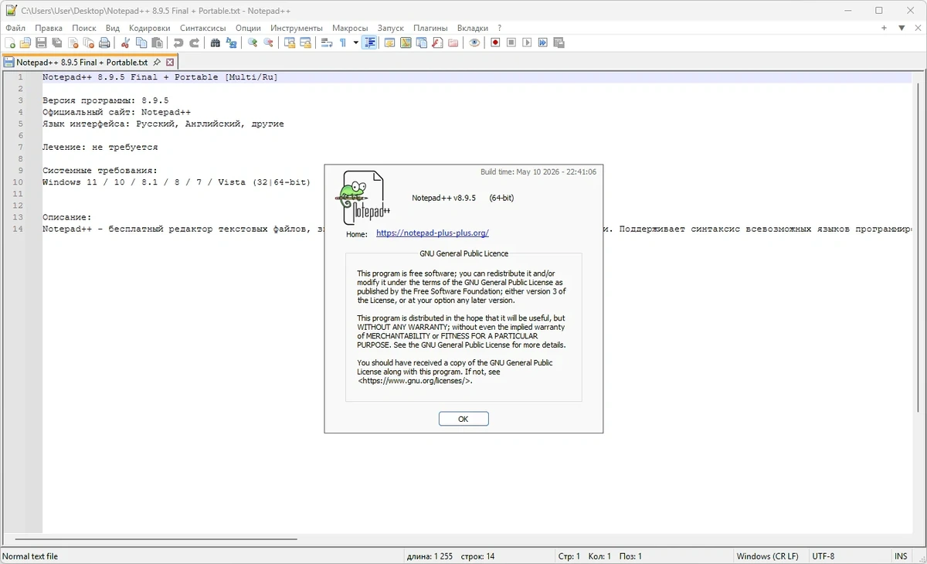Open the Файл menu
Viewport: 927px width, 564px height.
[15, 28]
